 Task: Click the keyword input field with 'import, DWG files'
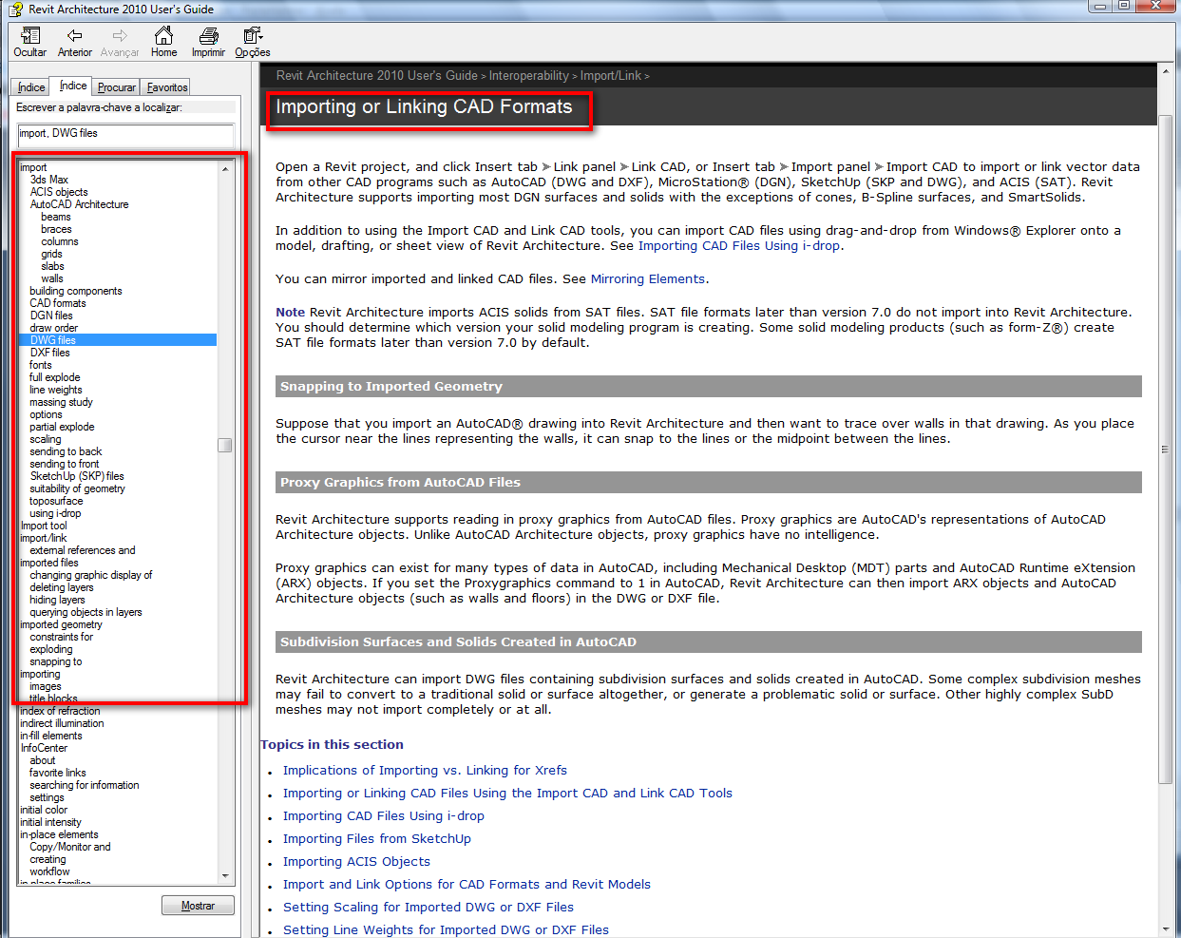click(125, 134)
